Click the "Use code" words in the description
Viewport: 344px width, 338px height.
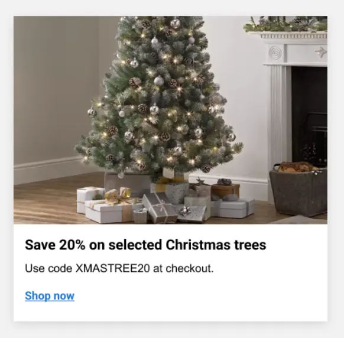click(x=48, y=268)
